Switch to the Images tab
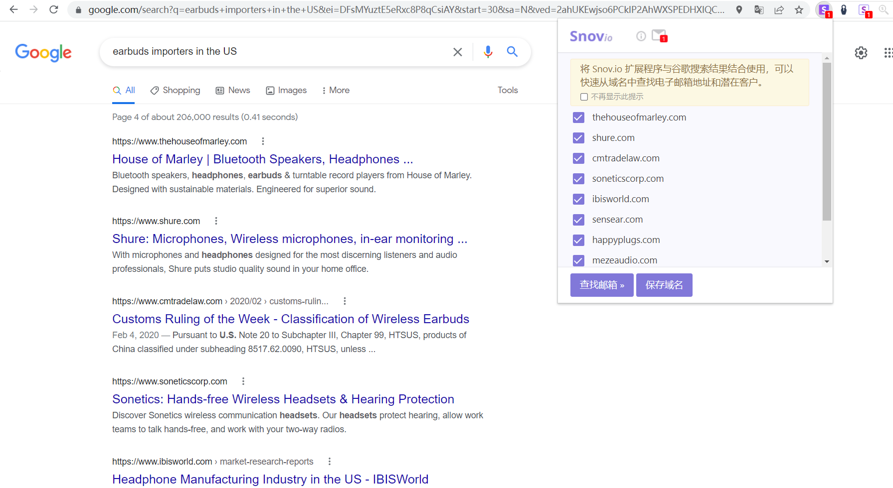The height and width of the screenshot is (488, 893). coord(286,90)
